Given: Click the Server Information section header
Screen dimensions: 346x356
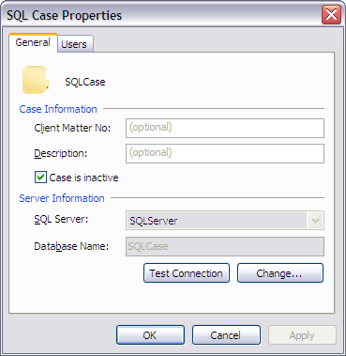Looking at the screenshot, I should click(x=62, y=198).
